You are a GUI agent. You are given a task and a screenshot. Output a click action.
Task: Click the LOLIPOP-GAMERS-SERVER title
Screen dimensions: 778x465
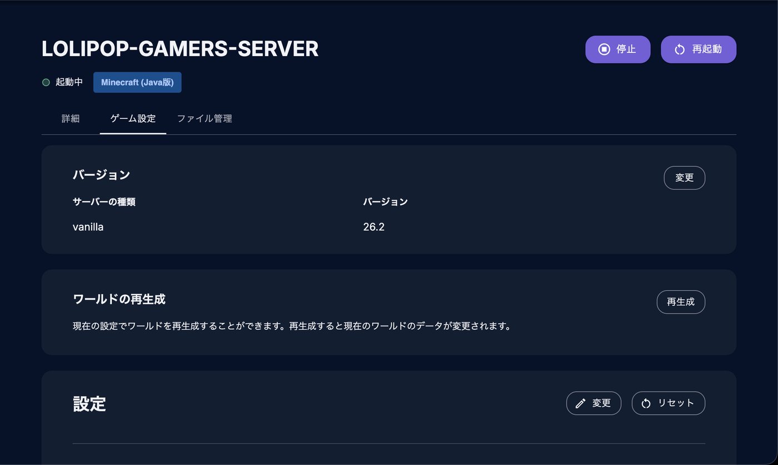180,49
